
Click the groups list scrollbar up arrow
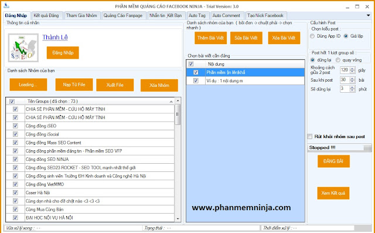178,101
